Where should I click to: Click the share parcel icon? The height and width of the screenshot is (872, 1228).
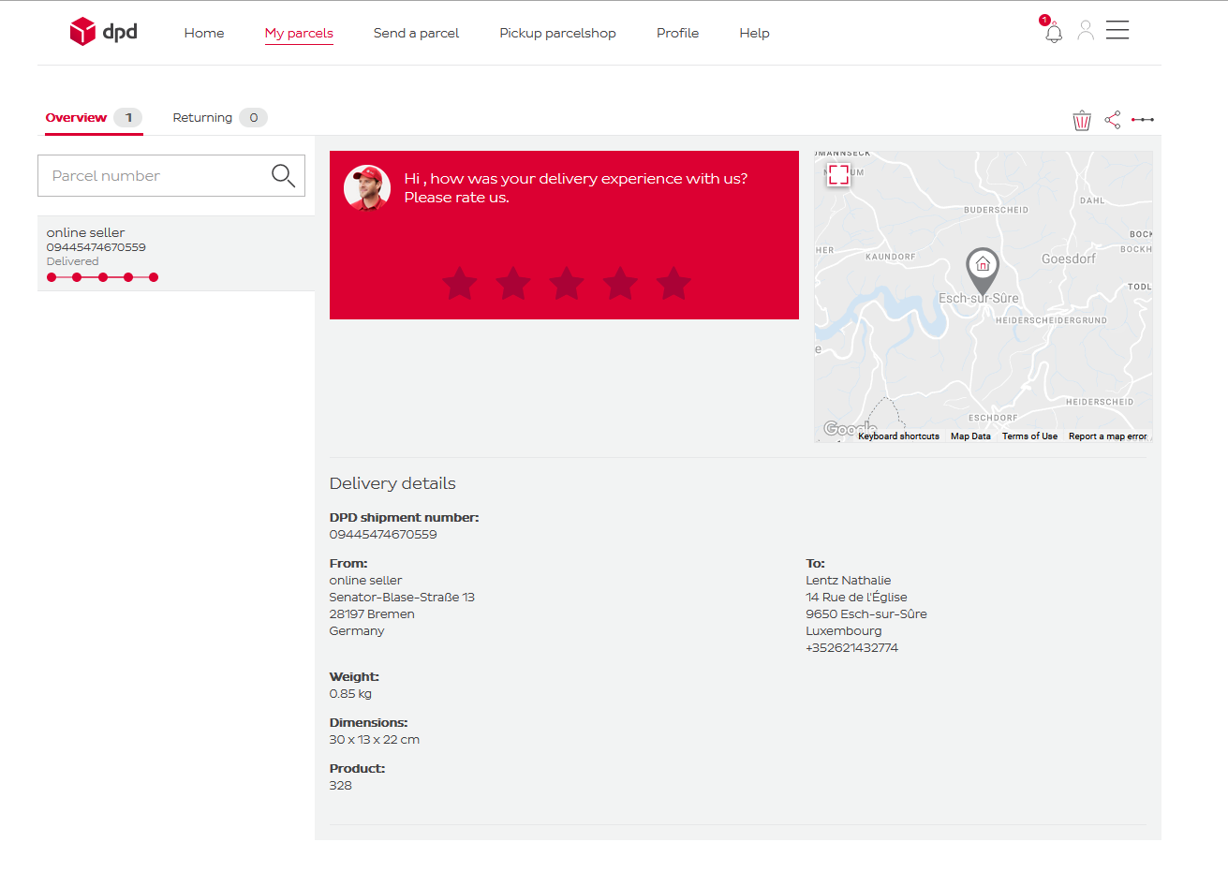1112,120
